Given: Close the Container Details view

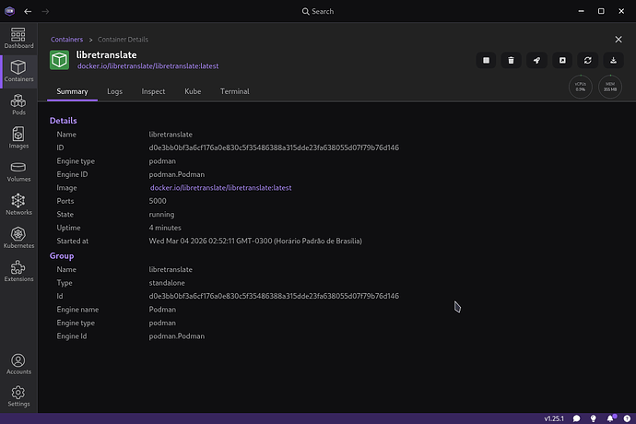Looking at the screenshot, I should (x=618, y=40).
